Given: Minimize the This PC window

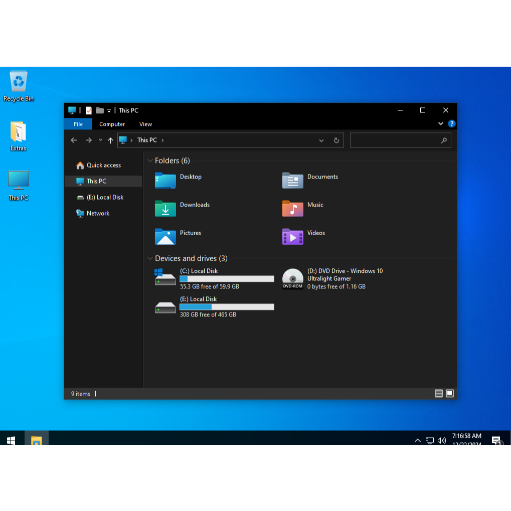Looking at the screenshot, I should [x=400, y=110].
